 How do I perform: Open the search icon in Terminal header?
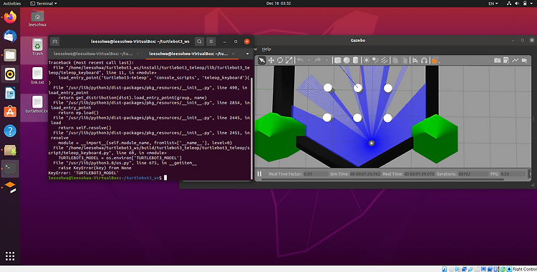pyautogui.click(x=199, y=41)
